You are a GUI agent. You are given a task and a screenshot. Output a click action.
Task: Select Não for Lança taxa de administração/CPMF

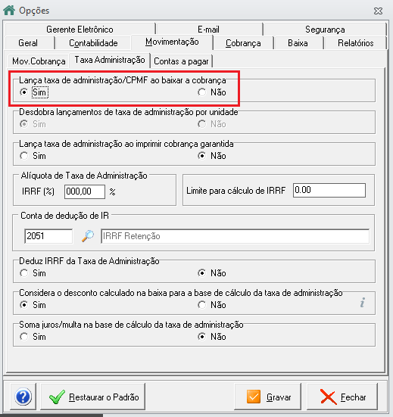tap(201, 92)
